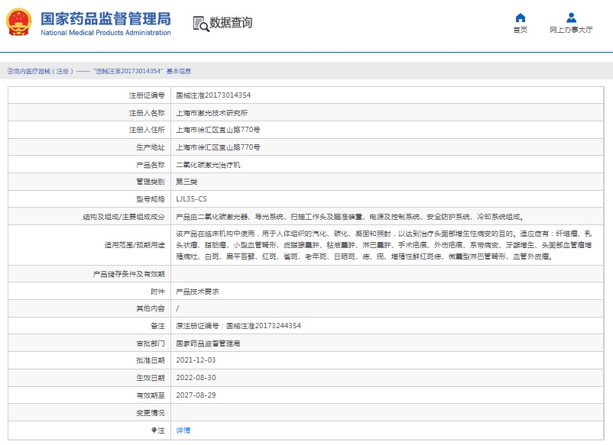Click the 备注 label cell
This screenshot has width=613, height=445.
pos(89,326)
